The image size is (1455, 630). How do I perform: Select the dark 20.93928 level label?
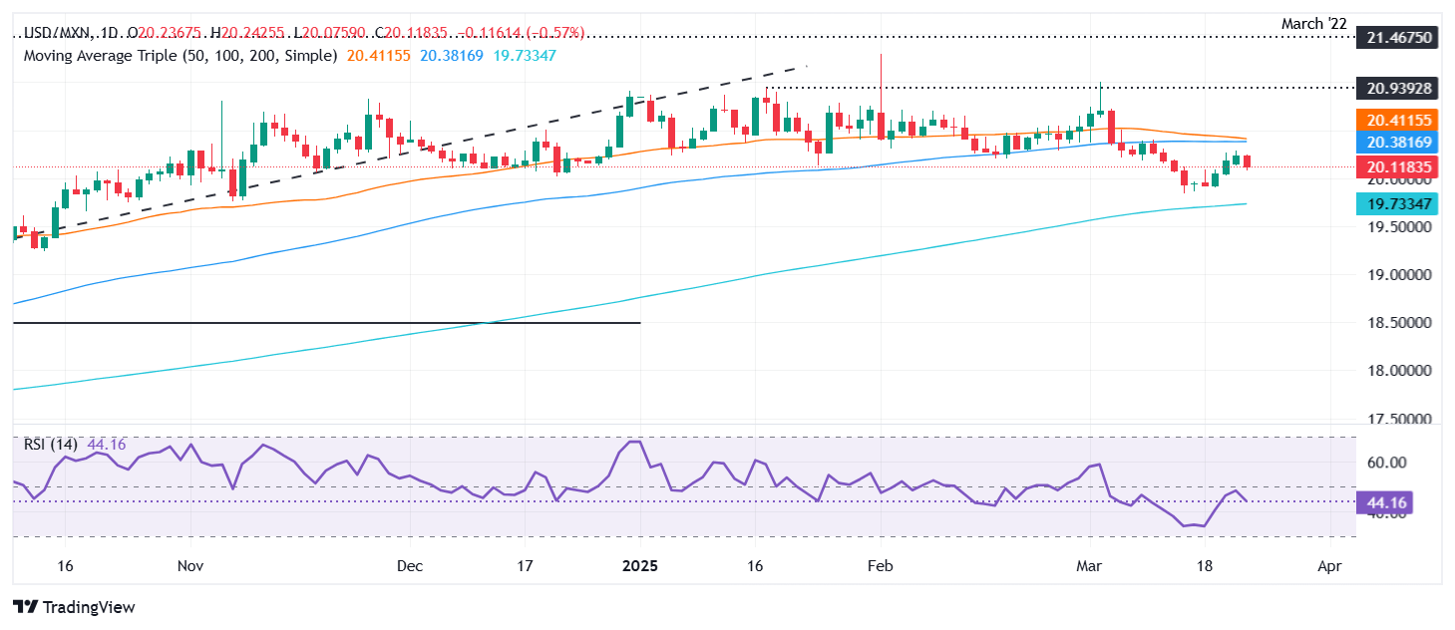1396,88
